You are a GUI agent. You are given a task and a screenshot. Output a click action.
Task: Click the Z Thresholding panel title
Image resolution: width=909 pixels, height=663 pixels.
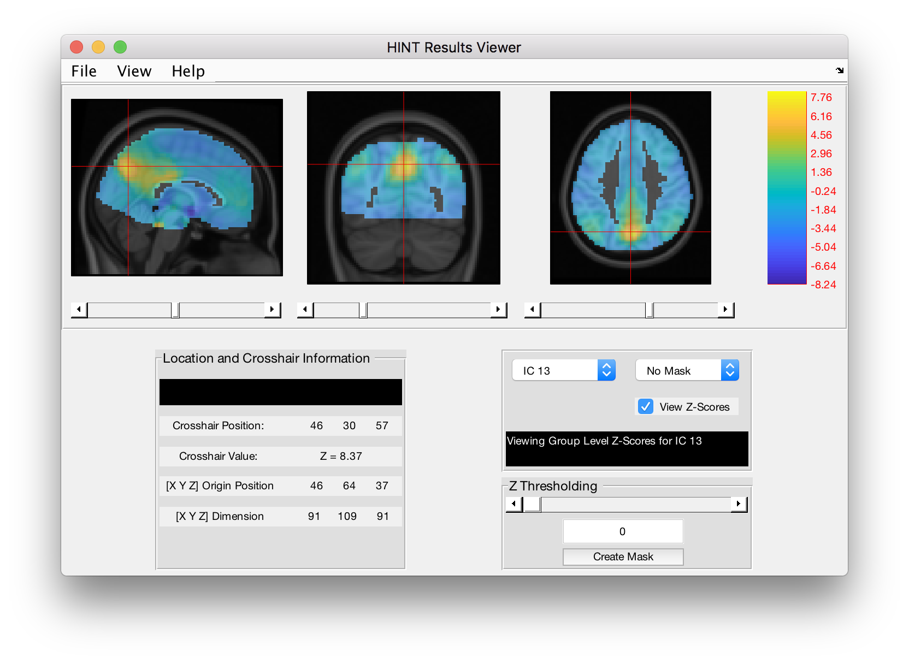(553, 486)
